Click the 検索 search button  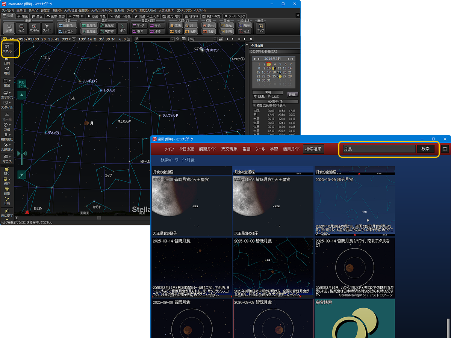[x=425, y=149]
